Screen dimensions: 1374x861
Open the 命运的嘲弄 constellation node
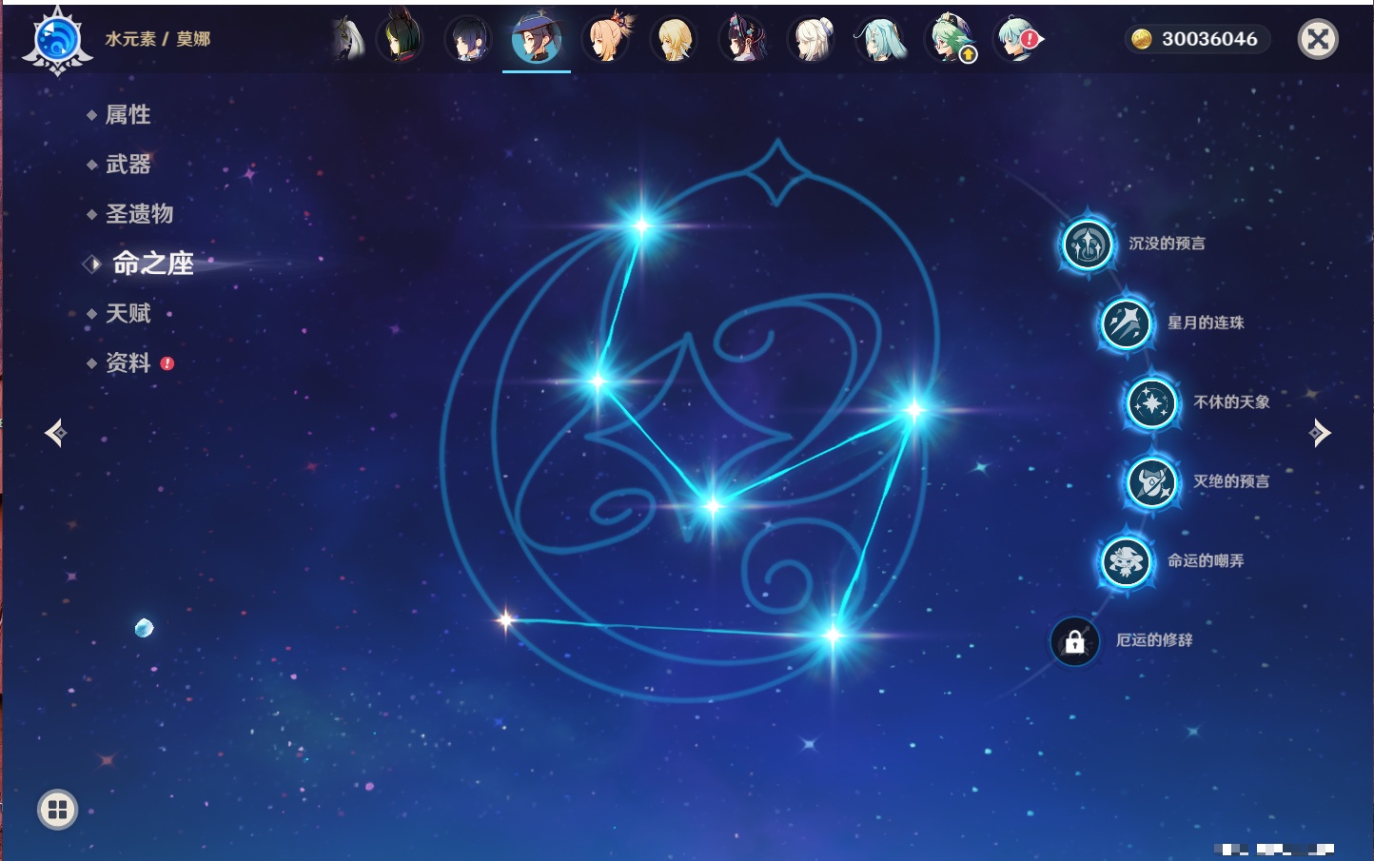coord(1127,561)
